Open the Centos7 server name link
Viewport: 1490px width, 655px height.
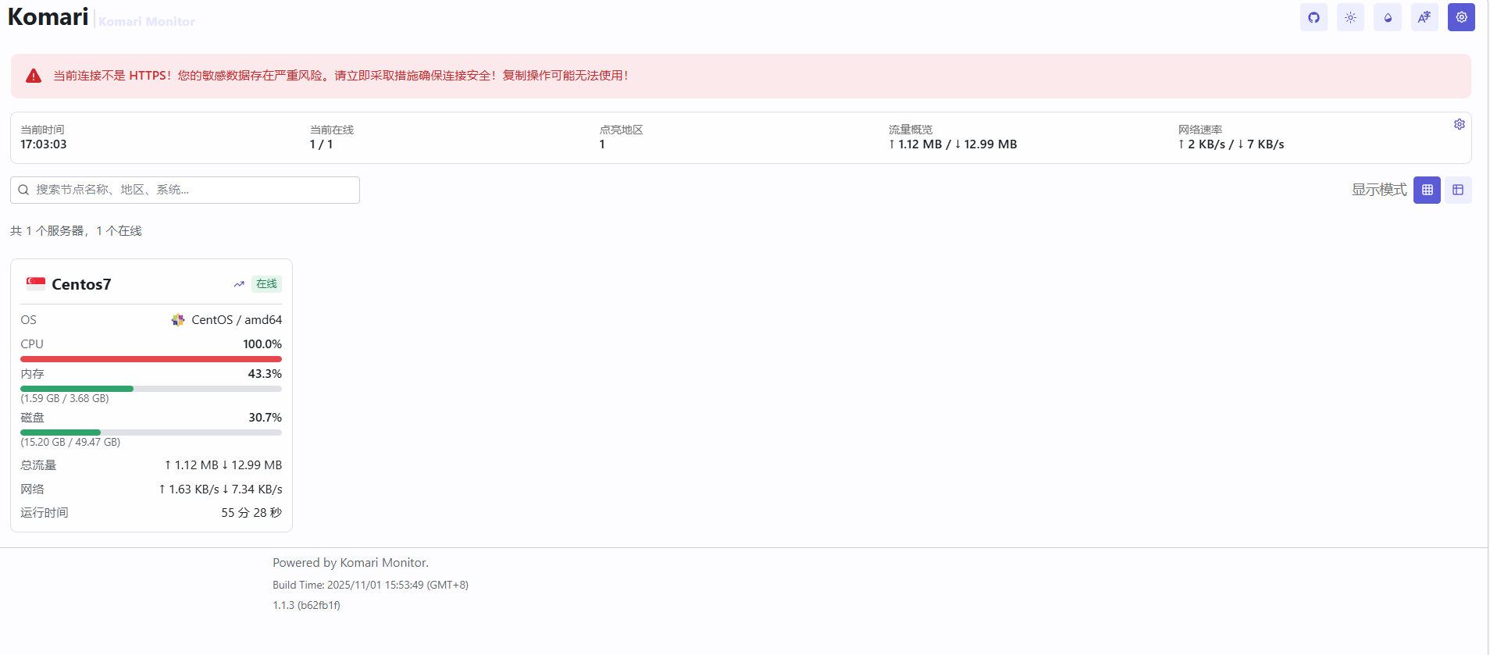click(81, 284)
